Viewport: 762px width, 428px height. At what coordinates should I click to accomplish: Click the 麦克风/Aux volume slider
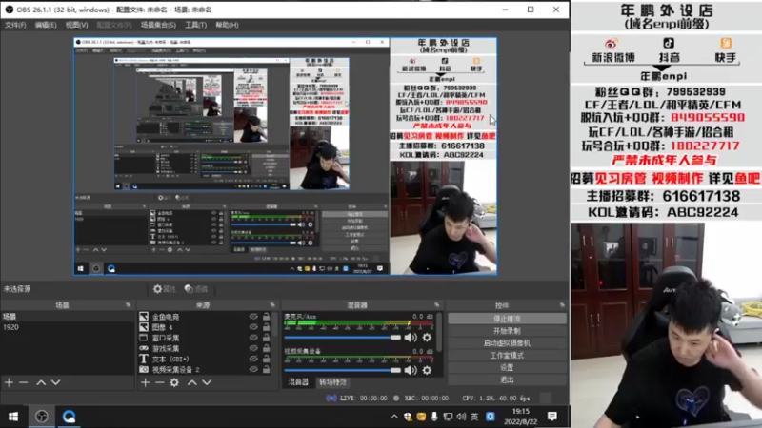(x=343, y=338)
